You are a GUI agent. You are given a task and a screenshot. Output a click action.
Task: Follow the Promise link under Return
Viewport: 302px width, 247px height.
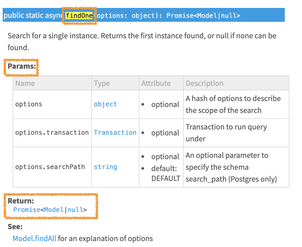[x=26, y=210]
